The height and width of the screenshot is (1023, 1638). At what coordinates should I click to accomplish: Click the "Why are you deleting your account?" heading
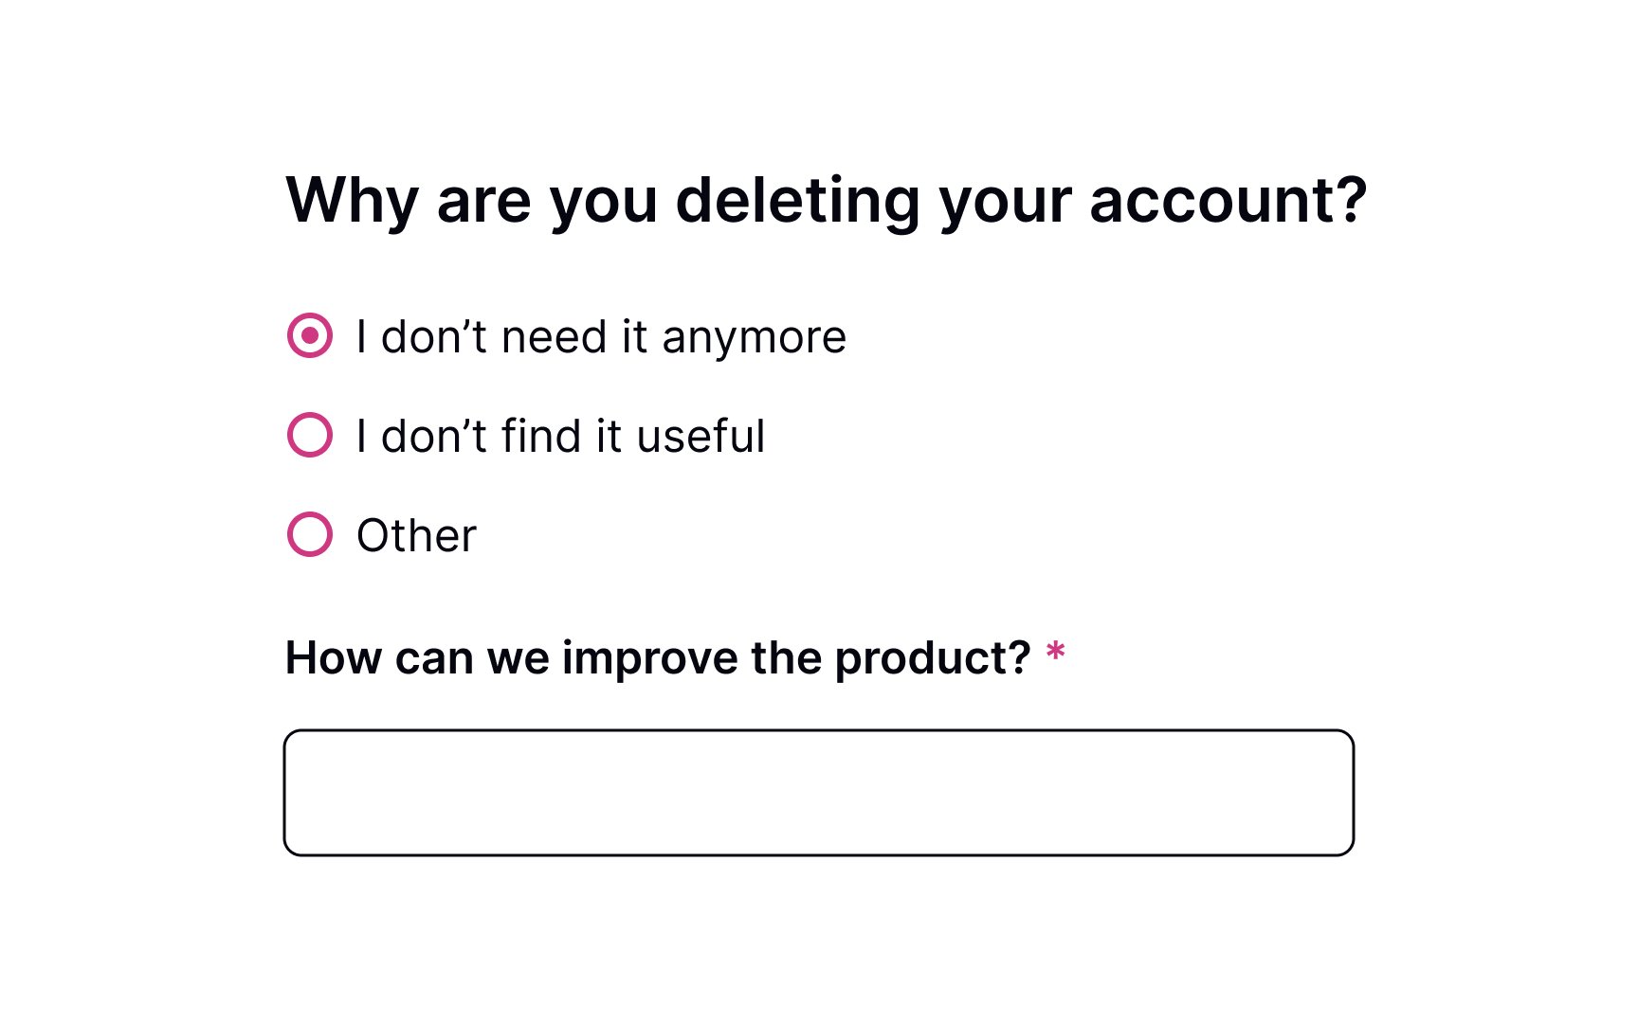pos(826,201)
